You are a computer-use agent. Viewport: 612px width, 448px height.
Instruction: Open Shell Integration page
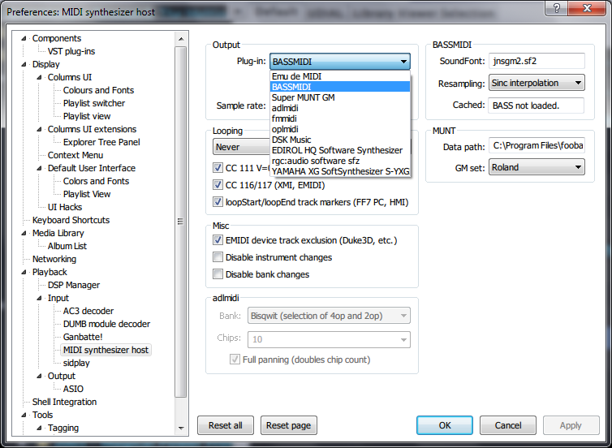pos(64,402)
